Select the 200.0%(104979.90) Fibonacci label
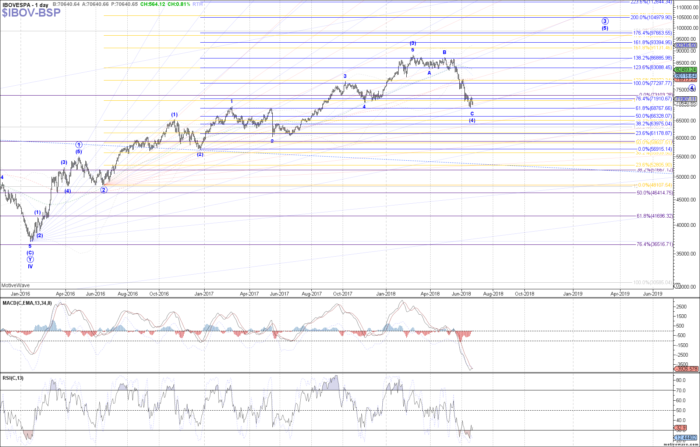This screenshot has height=447, width=700. coord(651,17)
